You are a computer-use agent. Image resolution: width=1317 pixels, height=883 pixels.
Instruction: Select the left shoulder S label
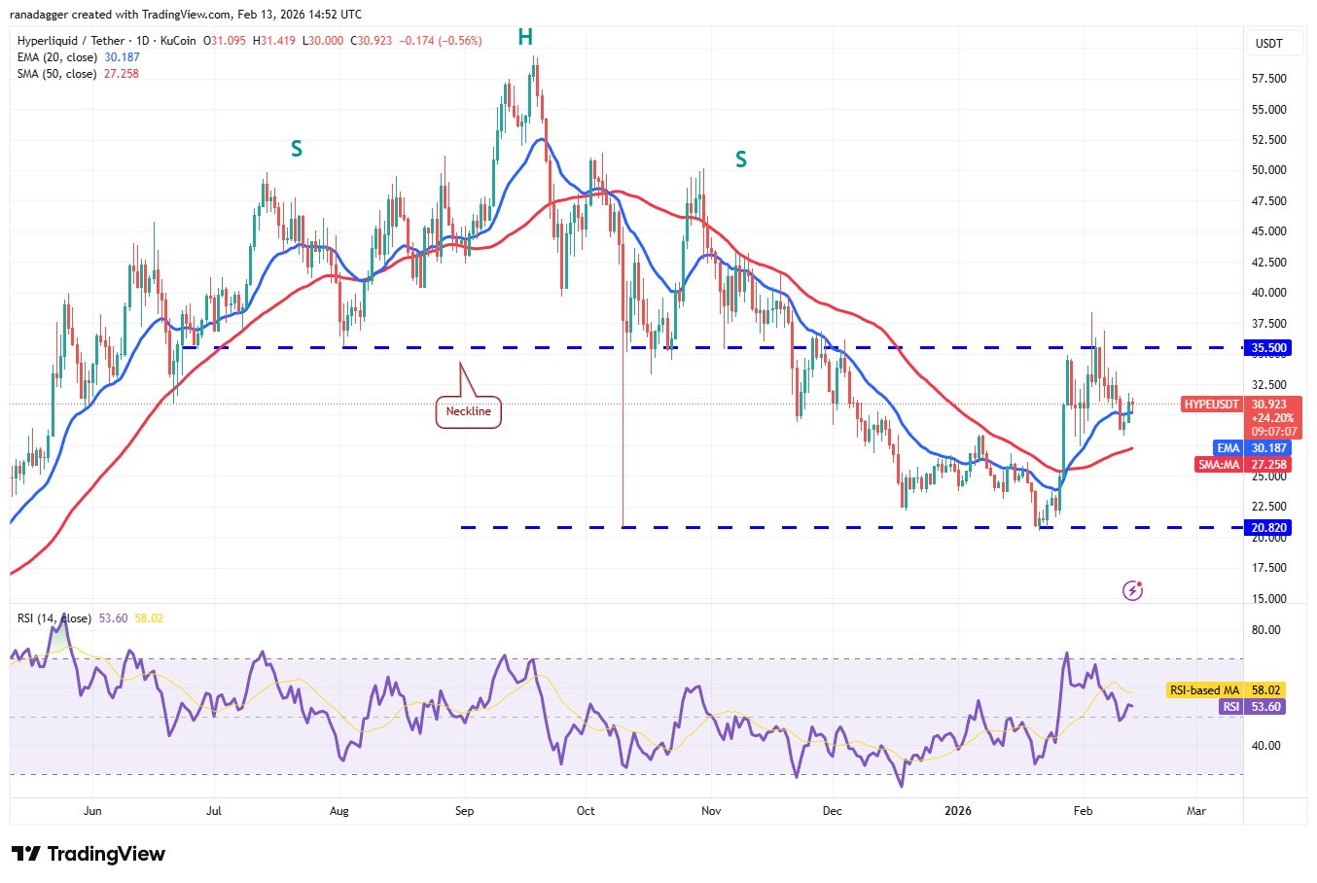coord(297,149)
